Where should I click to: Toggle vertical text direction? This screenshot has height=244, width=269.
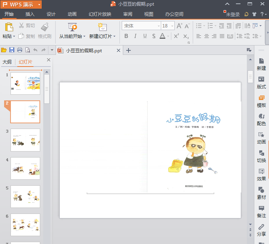point(247,26)
